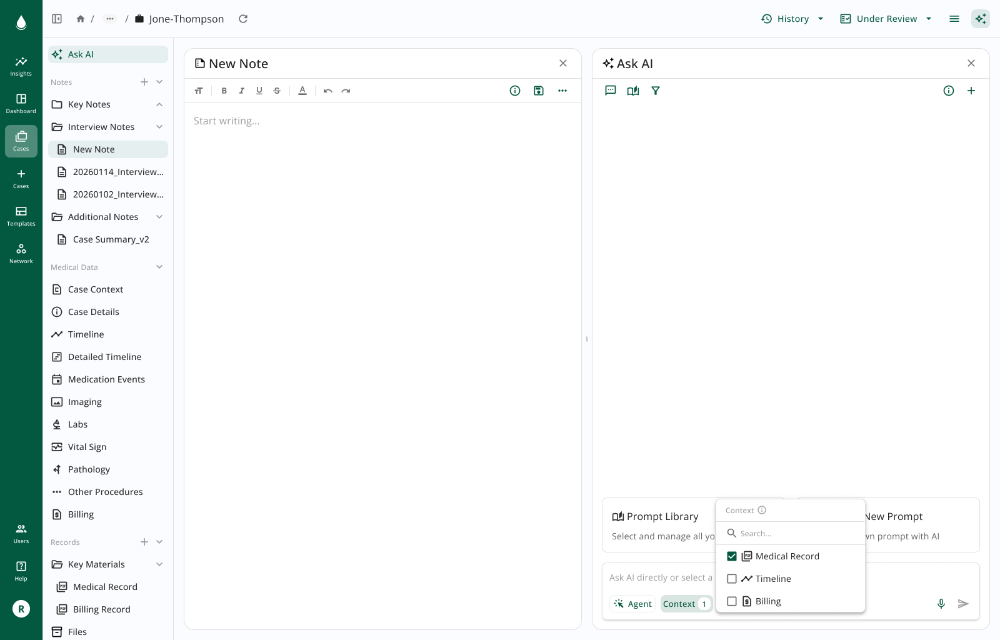Select the Timeline medical data view
1000x640 pixels.
point(85,334)
